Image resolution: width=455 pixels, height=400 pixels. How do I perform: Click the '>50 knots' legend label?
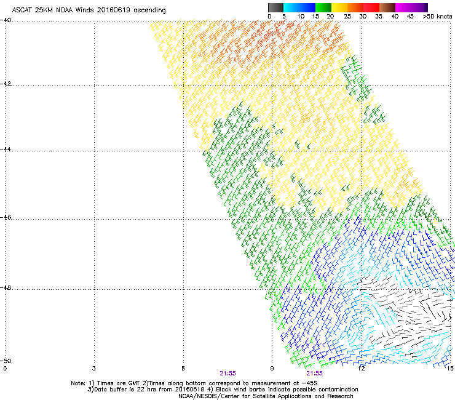437,17
